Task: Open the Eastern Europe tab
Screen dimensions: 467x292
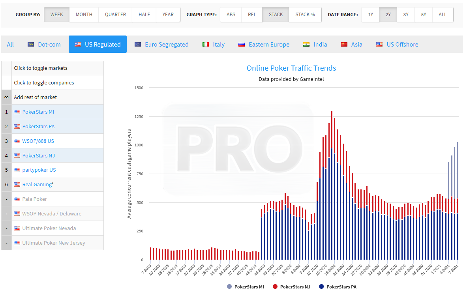Action: [x=264, y=44]
